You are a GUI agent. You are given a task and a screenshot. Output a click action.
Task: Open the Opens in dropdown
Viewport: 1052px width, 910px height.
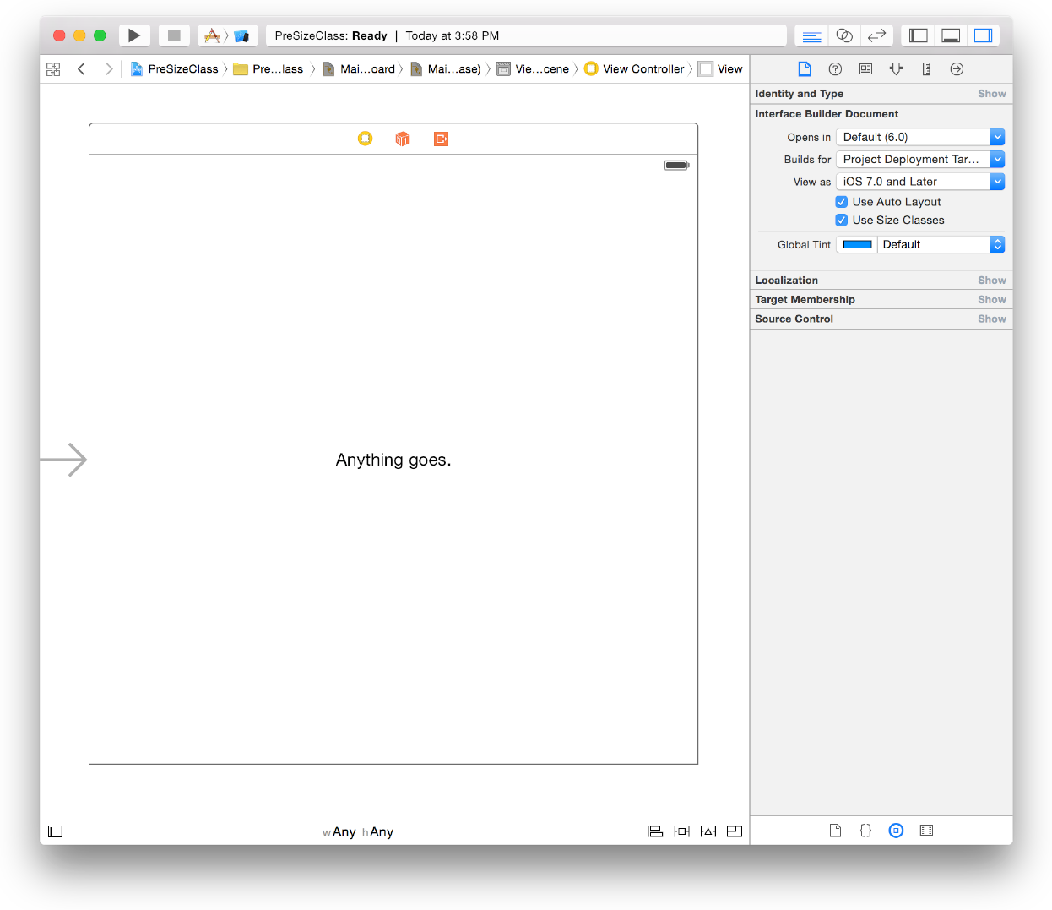point(919,137)
